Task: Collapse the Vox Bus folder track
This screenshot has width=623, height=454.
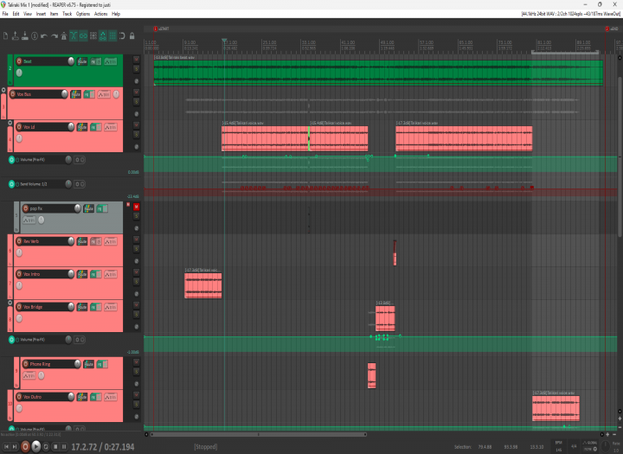Action: pyautogui.click(x=3, y=90)
